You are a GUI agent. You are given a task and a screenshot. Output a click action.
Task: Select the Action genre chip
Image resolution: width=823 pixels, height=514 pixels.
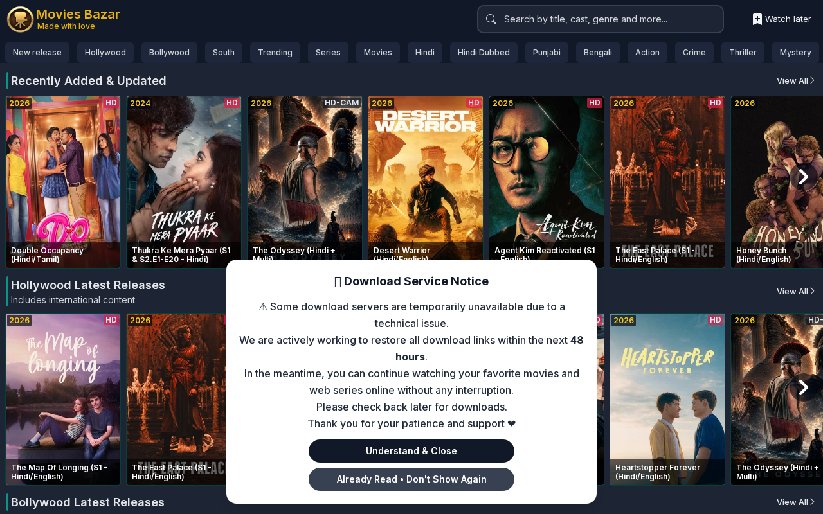tap(647, 53)
